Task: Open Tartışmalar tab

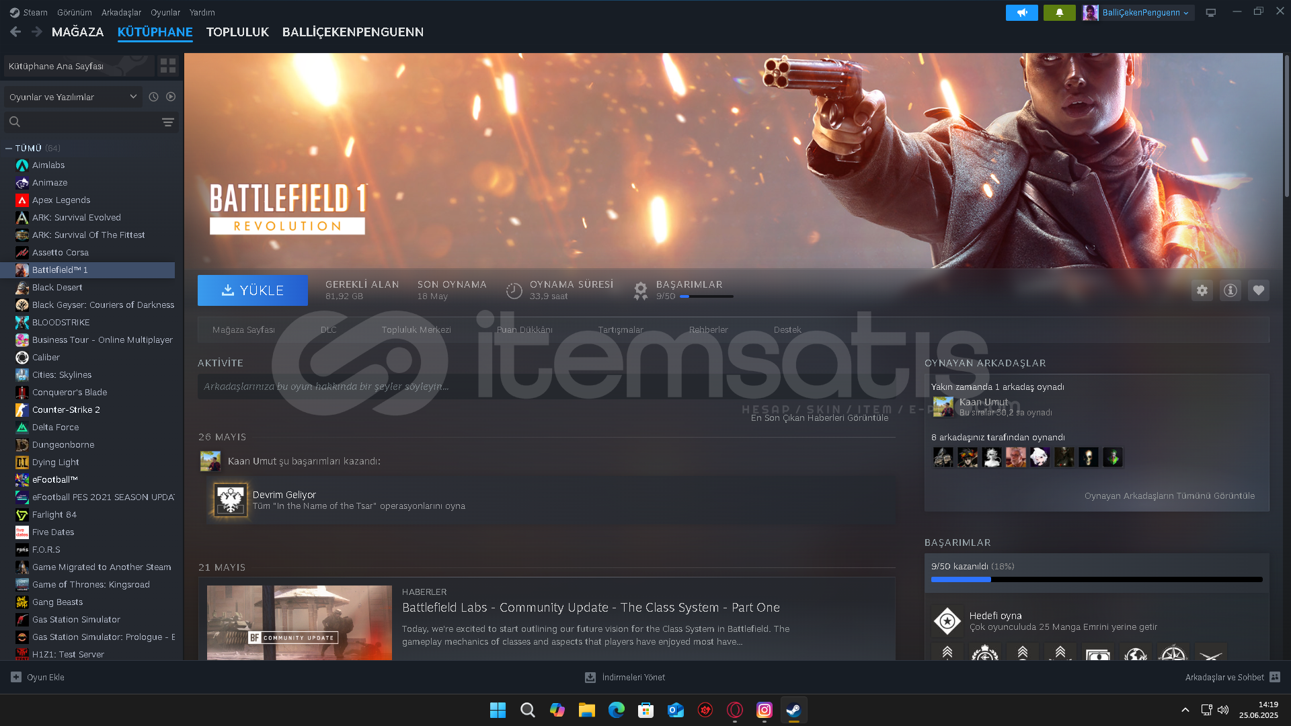Action: 621,329
